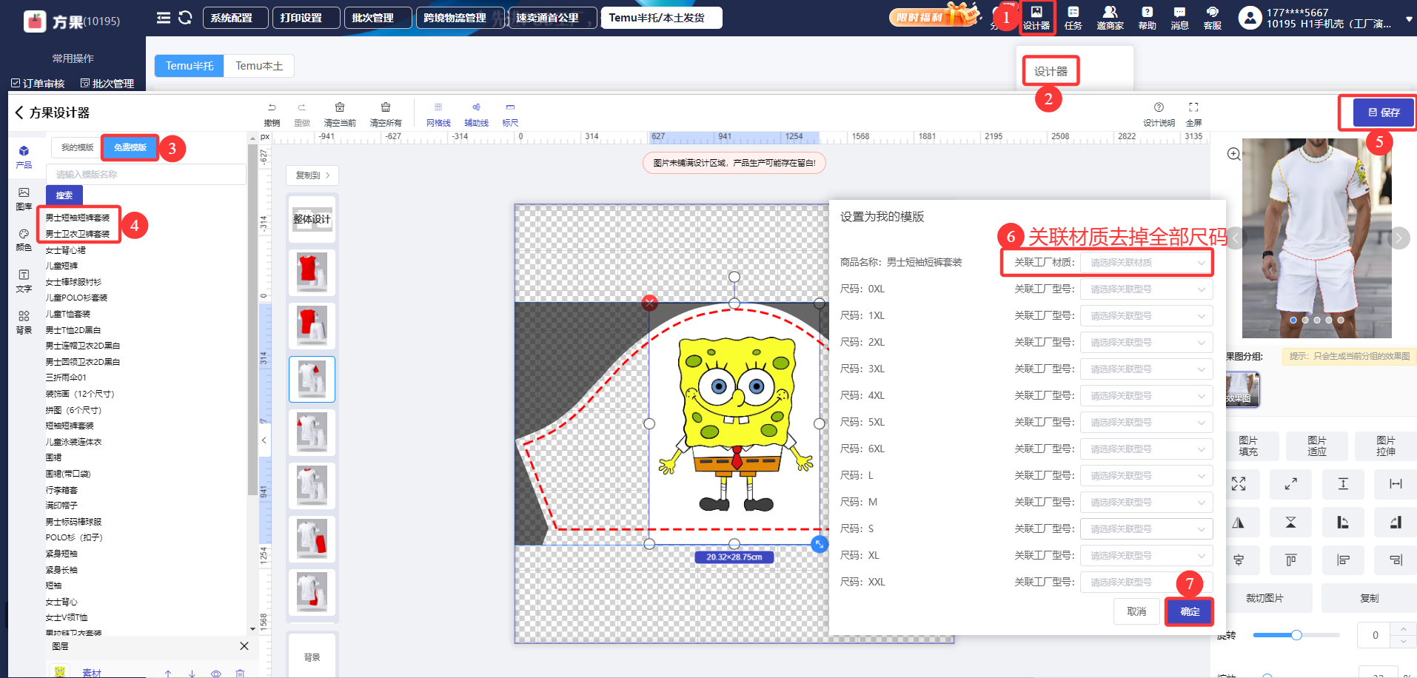Open the 批次管理 menu tab
Viewport: 1417px width, 678px height.
pos(378,18)
